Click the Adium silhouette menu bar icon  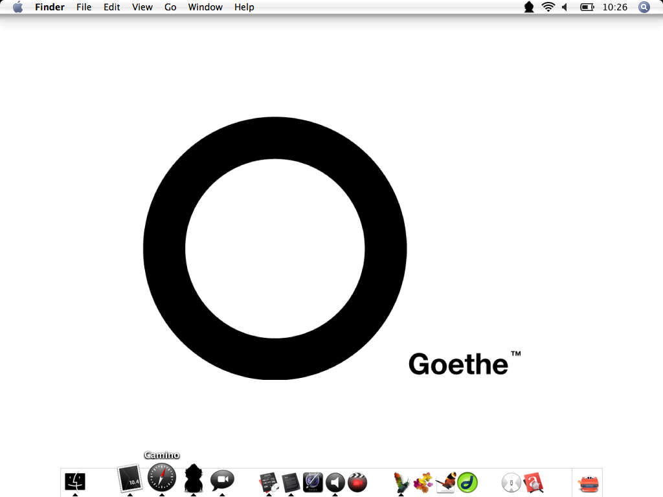[x=528, y=7]
